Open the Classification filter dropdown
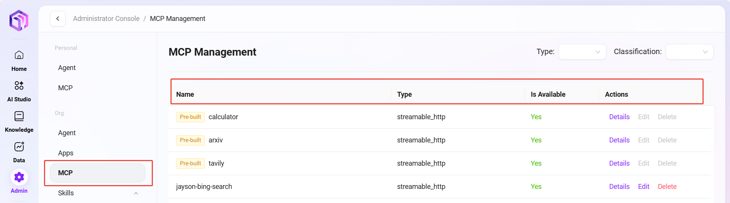Viewport: 730px width, 203px height. (x=689, y=52)
